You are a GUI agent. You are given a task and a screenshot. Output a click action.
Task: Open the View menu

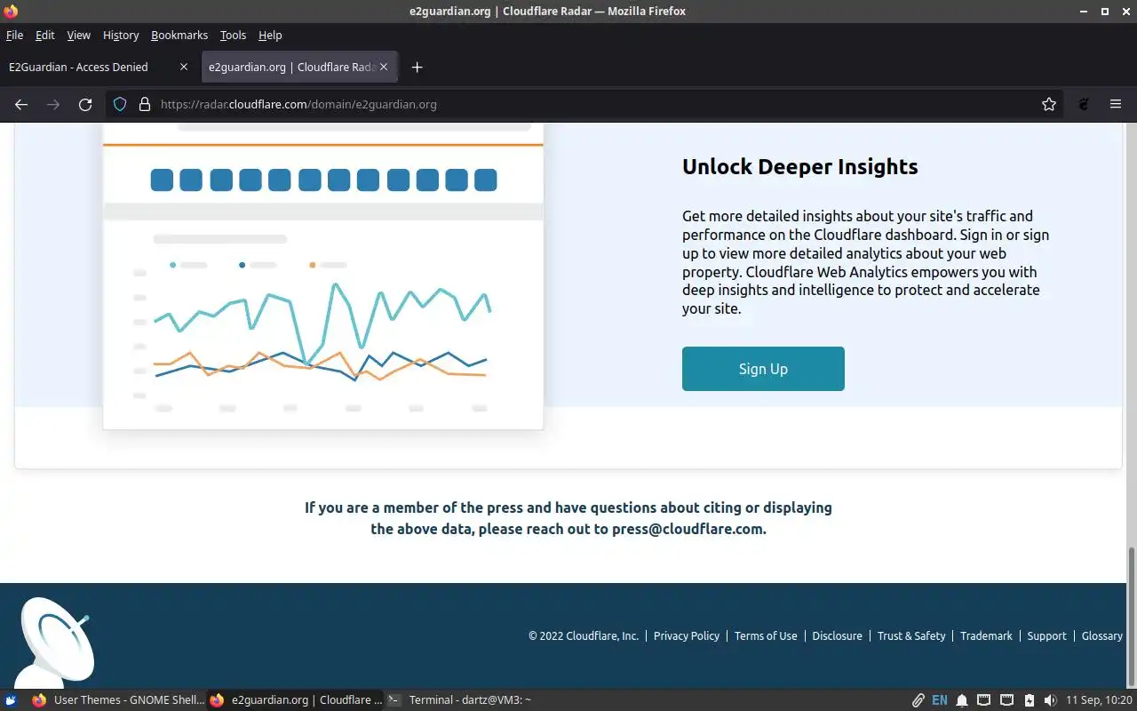point(79,36)
